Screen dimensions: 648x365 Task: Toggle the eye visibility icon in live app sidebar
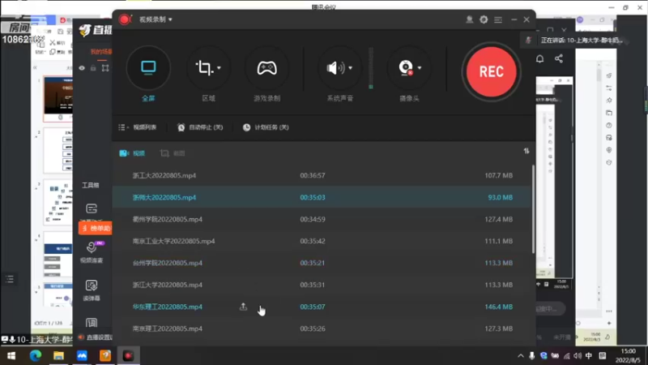82,68
